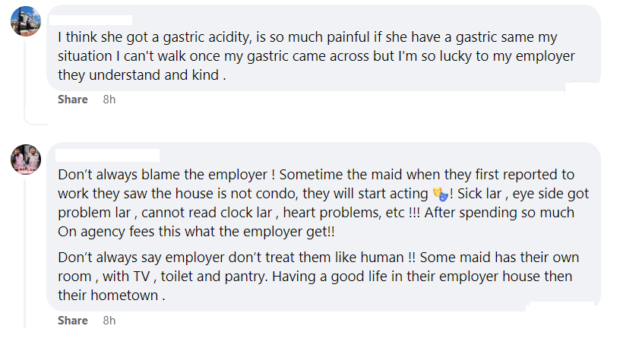Image resolution: width=623 pixels, height=351 pixels.
Task: Click the "they understand and kind" text
Action: coord(137,75)
